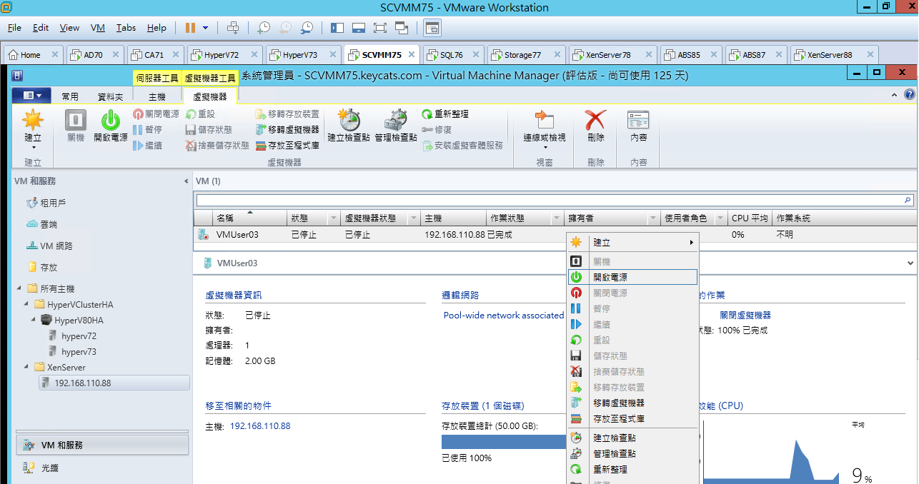The width and height of the screenshot is (919, 484).
Task: Collapse the HyperV80HA cluster node
Action: (34, 320)
